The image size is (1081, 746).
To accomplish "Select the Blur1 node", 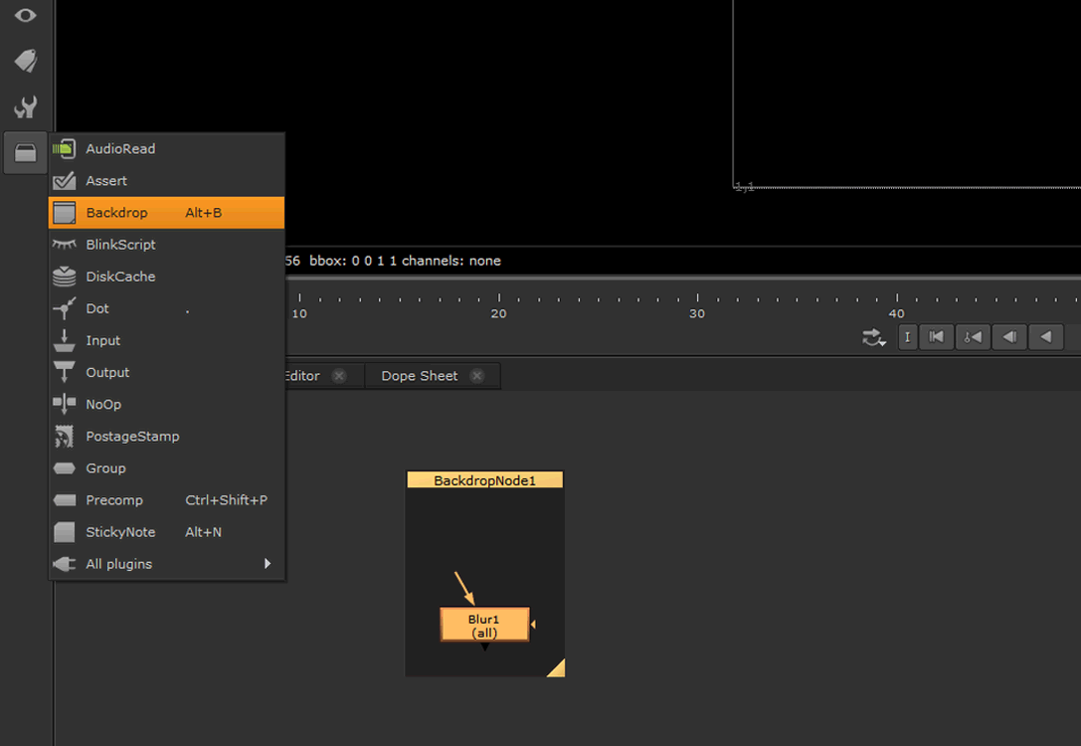I will [x=484, y=625].
